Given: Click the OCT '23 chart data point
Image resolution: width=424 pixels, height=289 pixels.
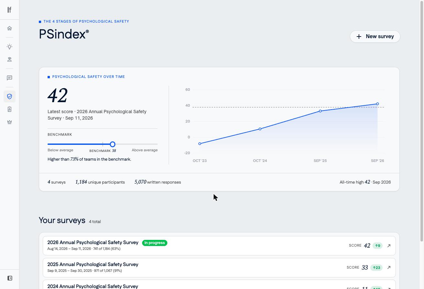Looking at the screenshot, I should point(200,144).
